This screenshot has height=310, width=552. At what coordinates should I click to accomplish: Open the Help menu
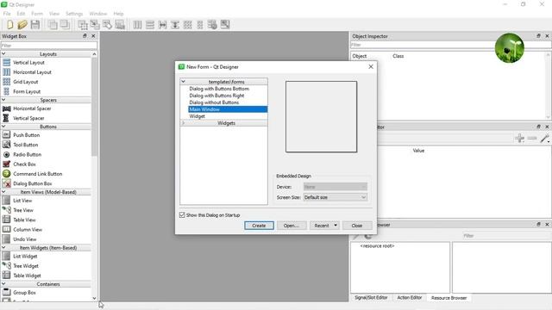coord(118,14)
